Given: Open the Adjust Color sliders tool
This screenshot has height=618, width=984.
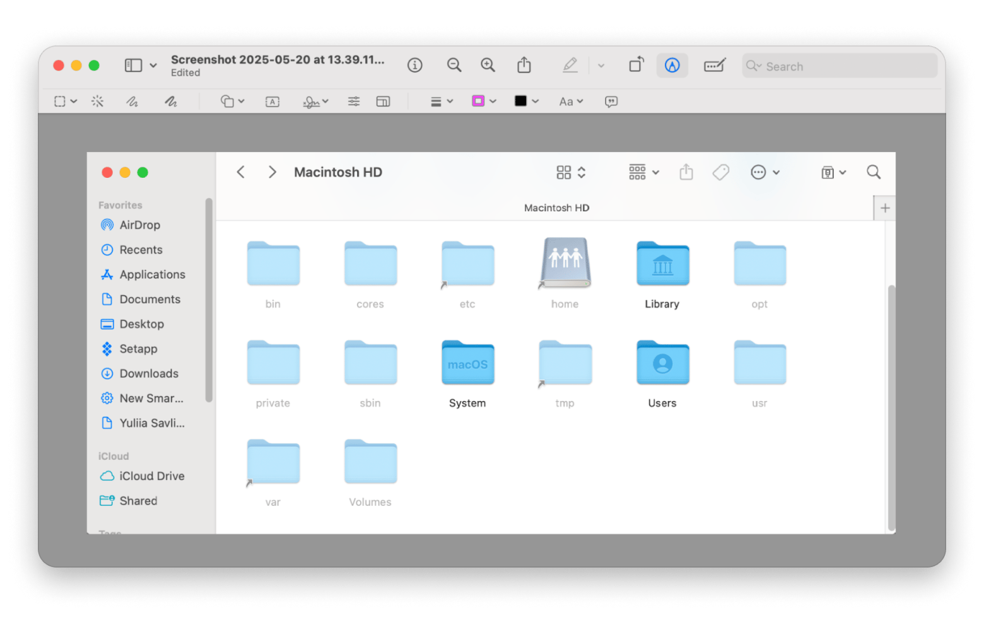Looking at the screenshot, I should (x=354, y=102).
